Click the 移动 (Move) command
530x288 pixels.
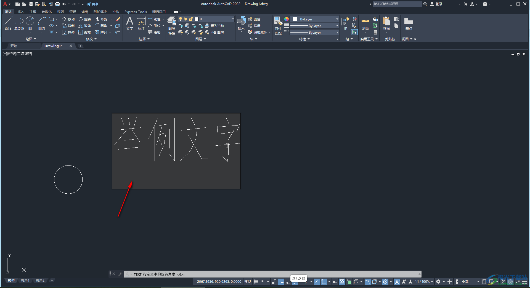pyautogui.click(x=68, y=19)
